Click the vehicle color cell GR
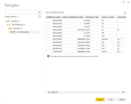 coord(109,33)
